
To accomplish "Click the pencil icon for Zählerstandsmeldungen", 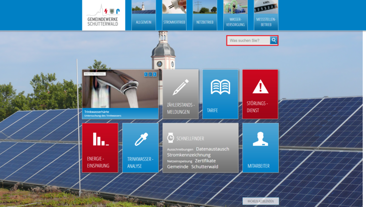I will click(x=181, y=87).
